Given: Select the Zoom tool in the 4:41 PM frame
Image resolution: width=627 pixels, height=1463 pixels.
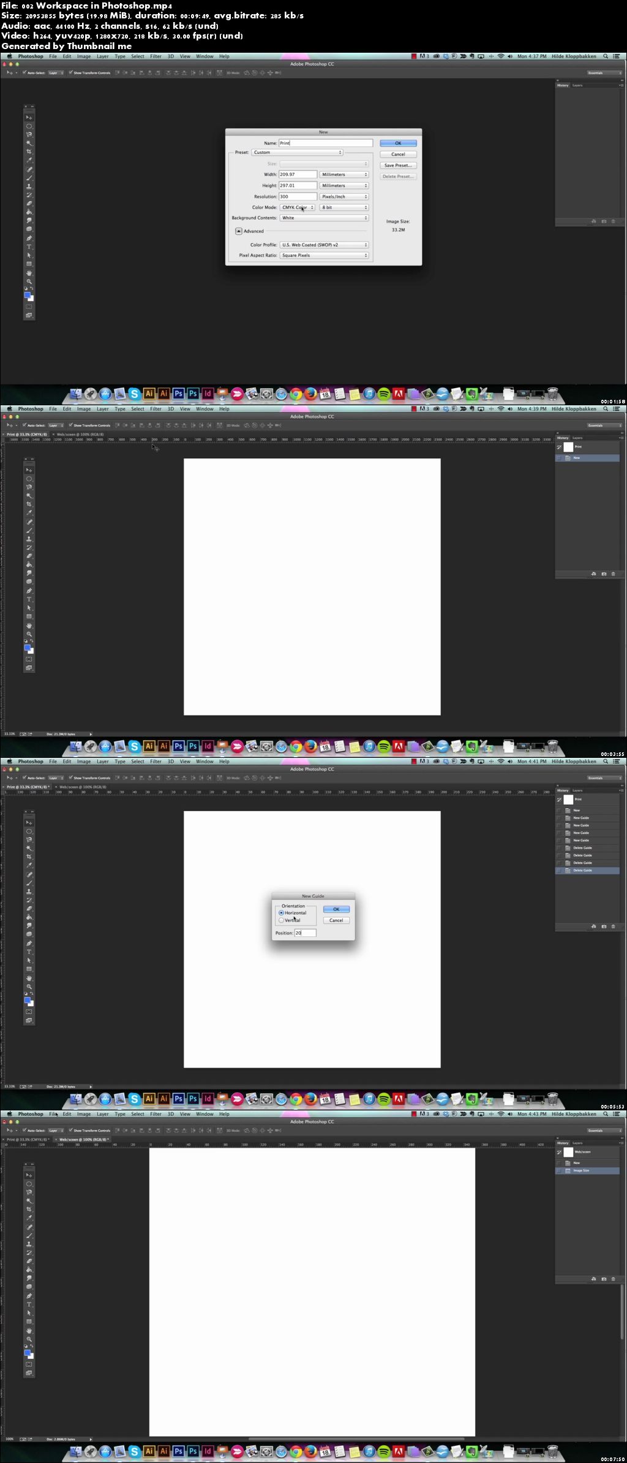Looking at the screenshot, I should pos(29,987).
